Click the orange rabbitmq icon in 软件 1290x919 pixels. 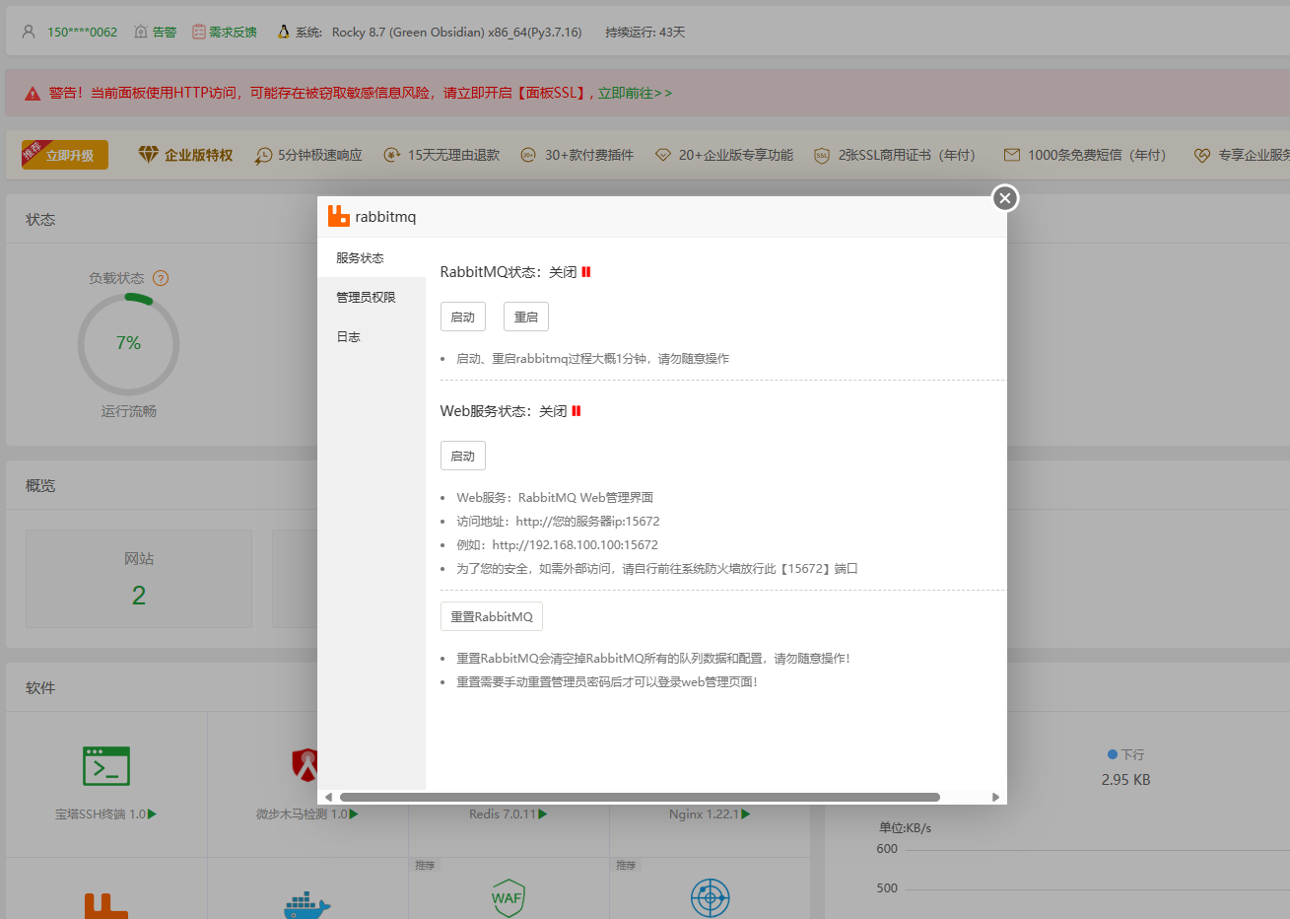[105, 905]
